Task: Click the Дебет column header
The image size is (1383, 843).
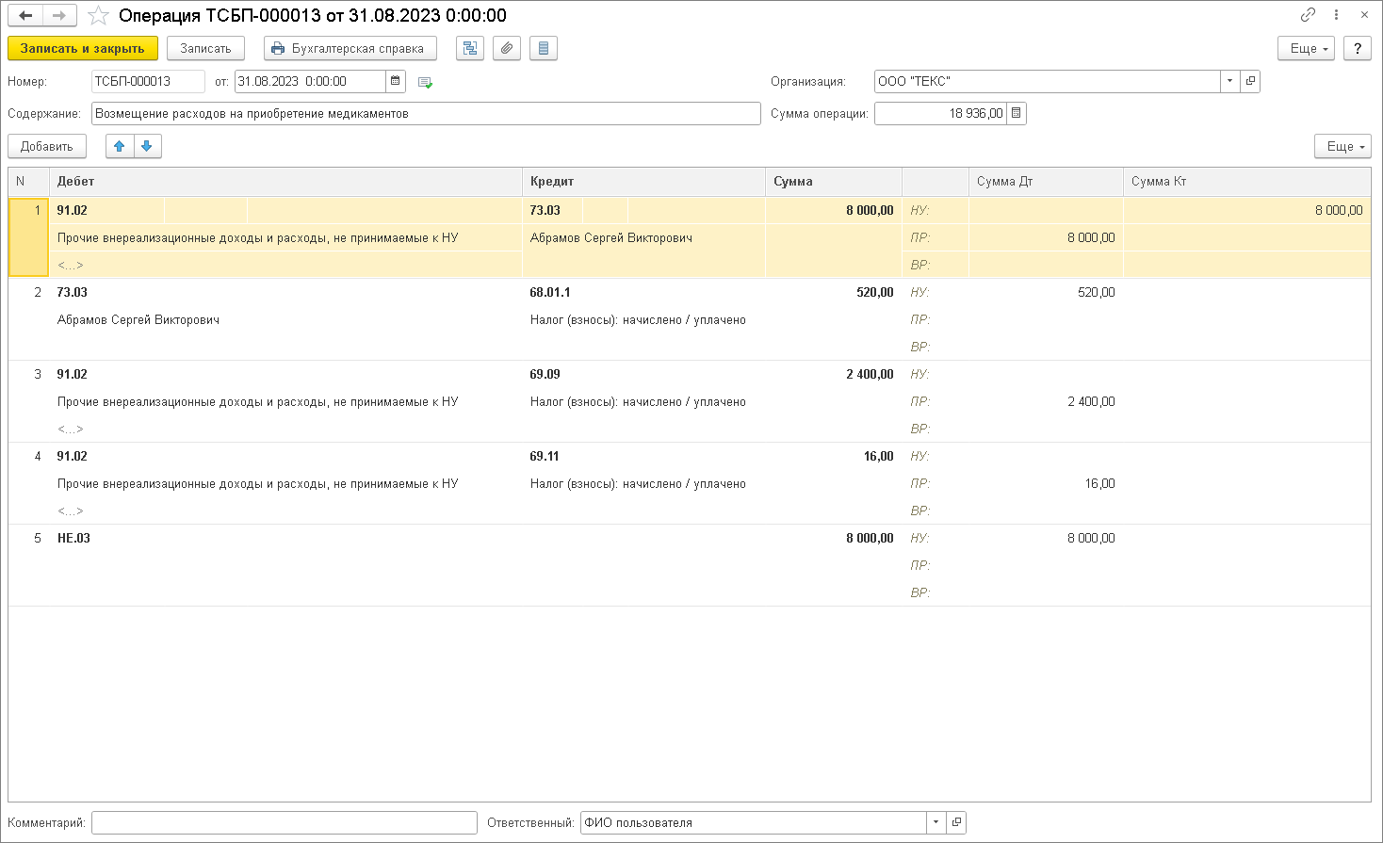Action: (x=285, y=181)
